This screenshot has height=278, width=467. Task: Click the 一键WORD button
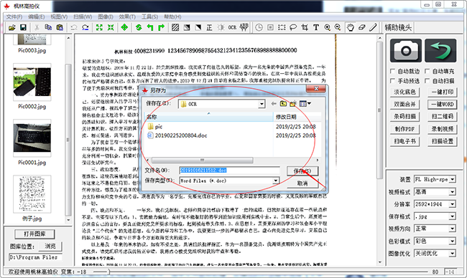(443, 105)
